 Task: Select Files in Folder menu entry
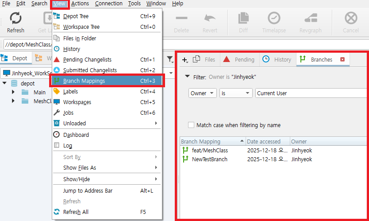pyautogui.click(x=107, y=38)
